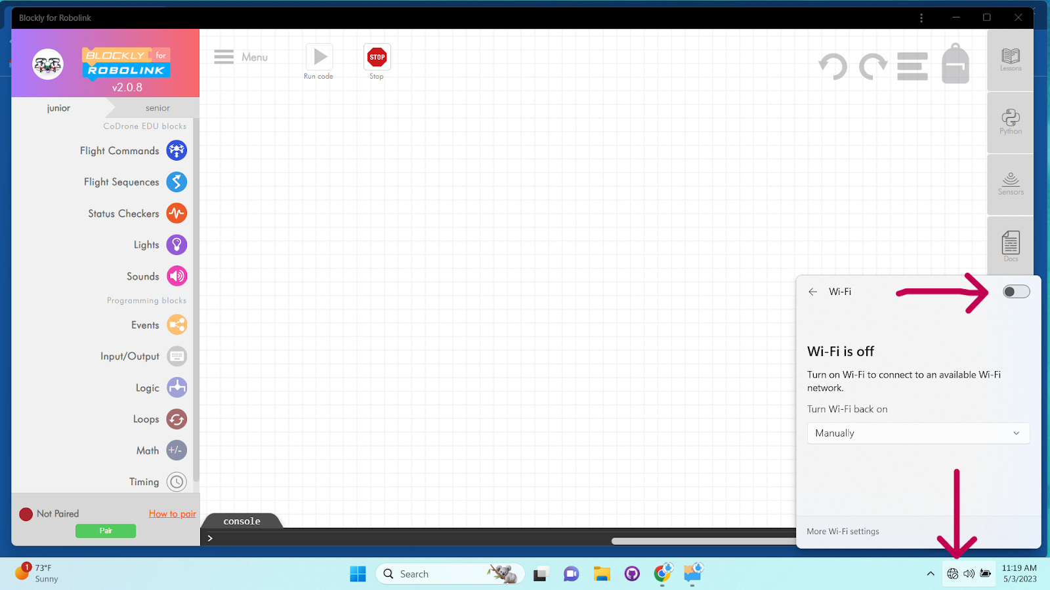This screenshot has height=590, width=1050.
Task: Open the Flight Sequences block category
Action: (135, 182)
